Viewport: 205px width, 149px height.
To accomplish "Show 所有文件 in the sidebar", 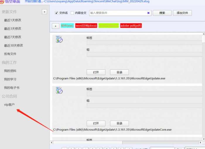I will tap(10, 54).
